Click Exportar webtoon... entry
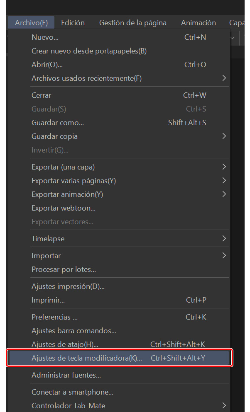 [64, 208]
